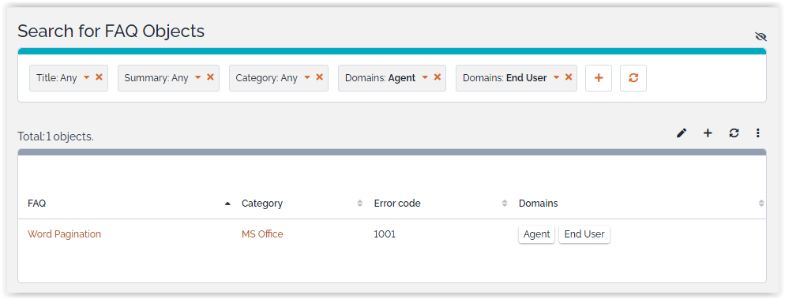Open the Summary: Any dropdown arrow
Viewport: 785px width, 299px height.
point(197,77)
